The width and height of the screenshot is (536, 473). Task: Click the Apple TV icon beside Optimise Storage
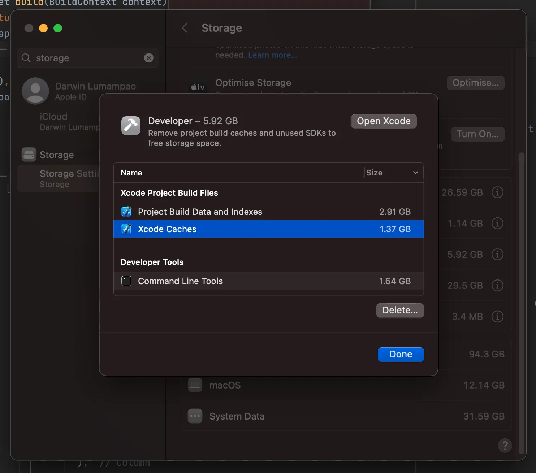click(x=197, y=86)
